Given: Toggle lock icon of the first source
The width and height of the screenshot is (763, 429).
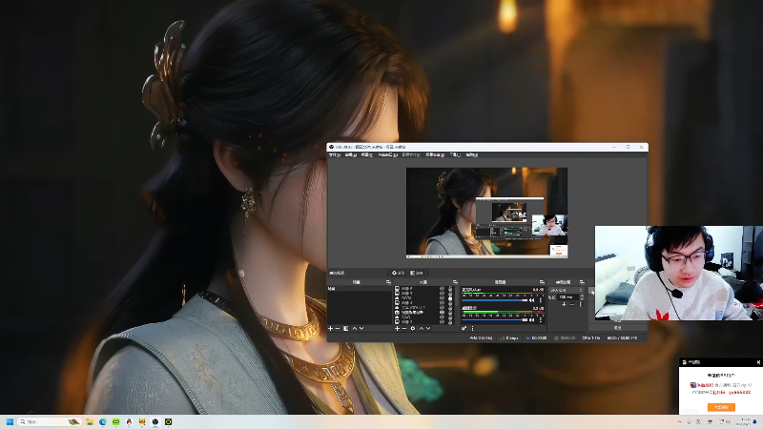Looking at the screenshot, I should (x=450, y=289).
